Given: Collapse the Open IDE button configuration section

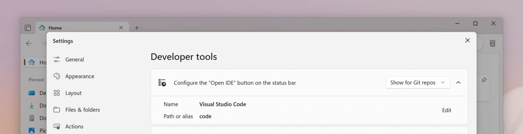Looking at the screenshot, I should 458,82.
